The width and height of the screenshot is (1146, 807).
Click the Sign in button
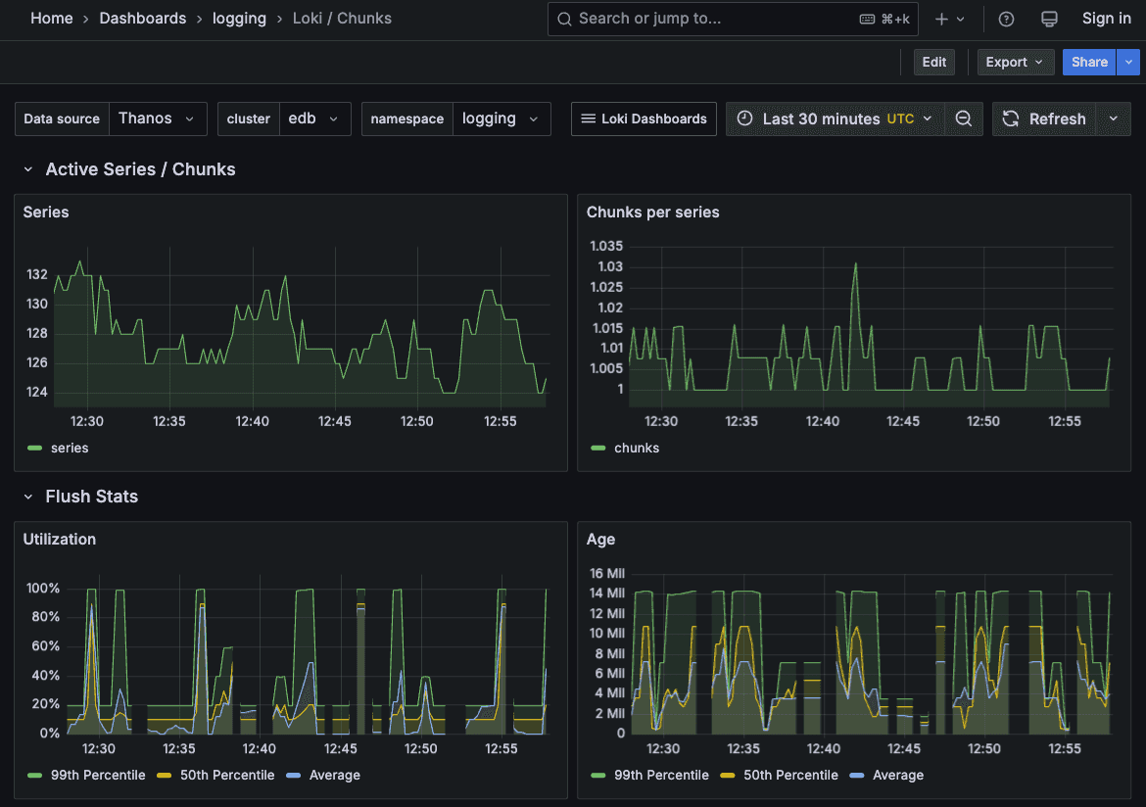(1106, 19)
